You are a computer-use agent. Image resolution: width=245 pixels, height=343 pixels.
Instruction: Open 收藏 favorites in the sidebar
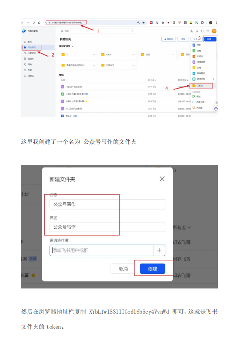coord(28,70)
